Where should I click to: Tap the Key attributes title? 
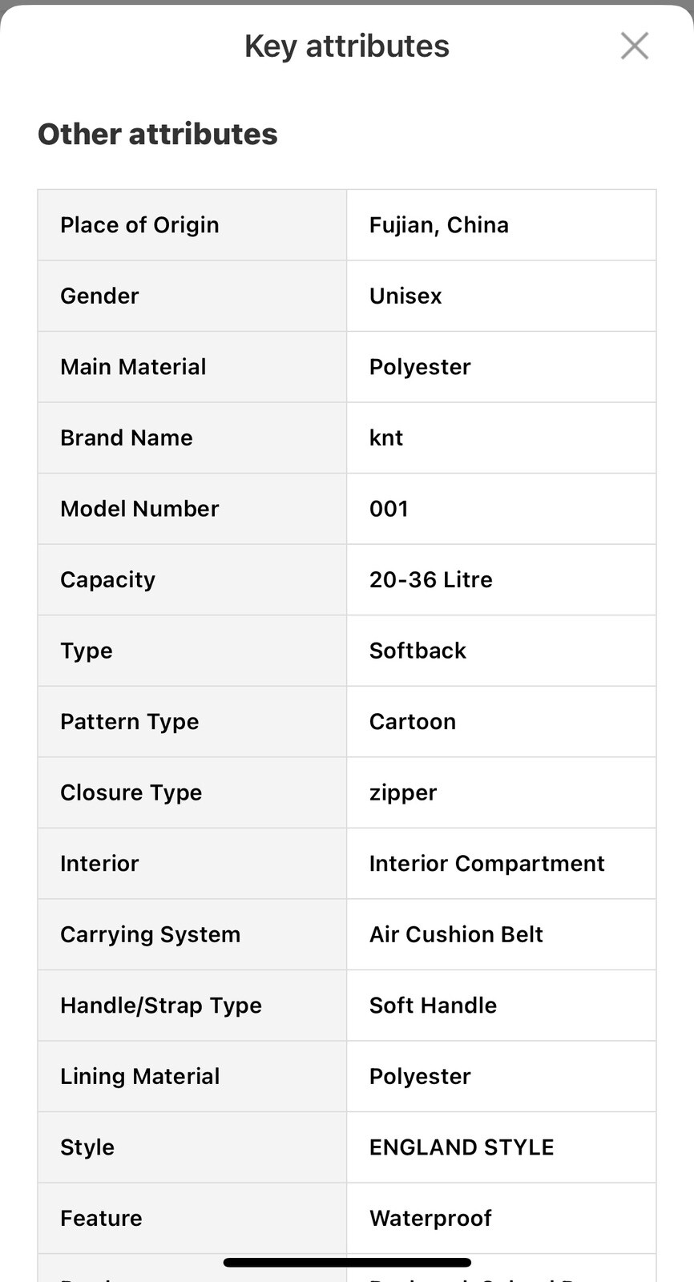pyautogui.click(x=347, y=46)
